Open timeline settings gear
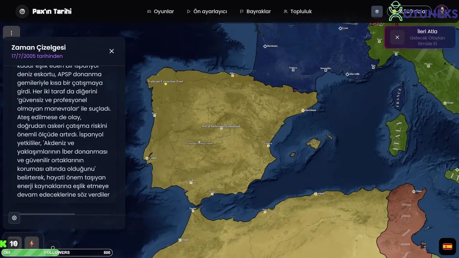The image size is (459, 258). [14, 218]
